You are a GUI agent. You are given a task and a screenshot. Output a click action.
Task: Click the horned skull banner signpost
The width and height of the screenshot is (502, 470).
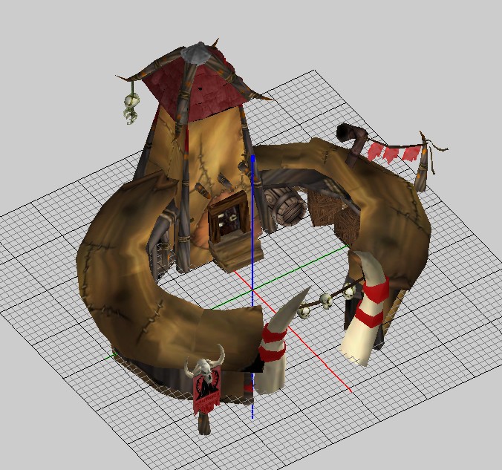coord(205,389)
